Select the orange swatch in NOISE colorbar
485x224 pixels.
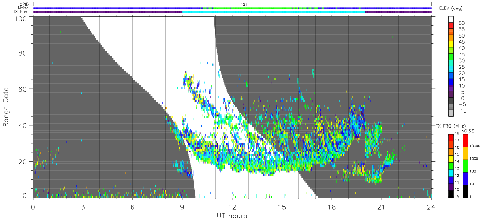pyautogui.click(x=465, y=153)
